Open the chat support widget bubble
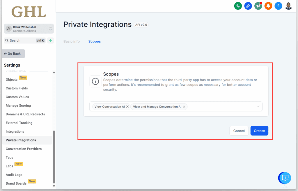298x191 pixels. [x=284, y=178]
